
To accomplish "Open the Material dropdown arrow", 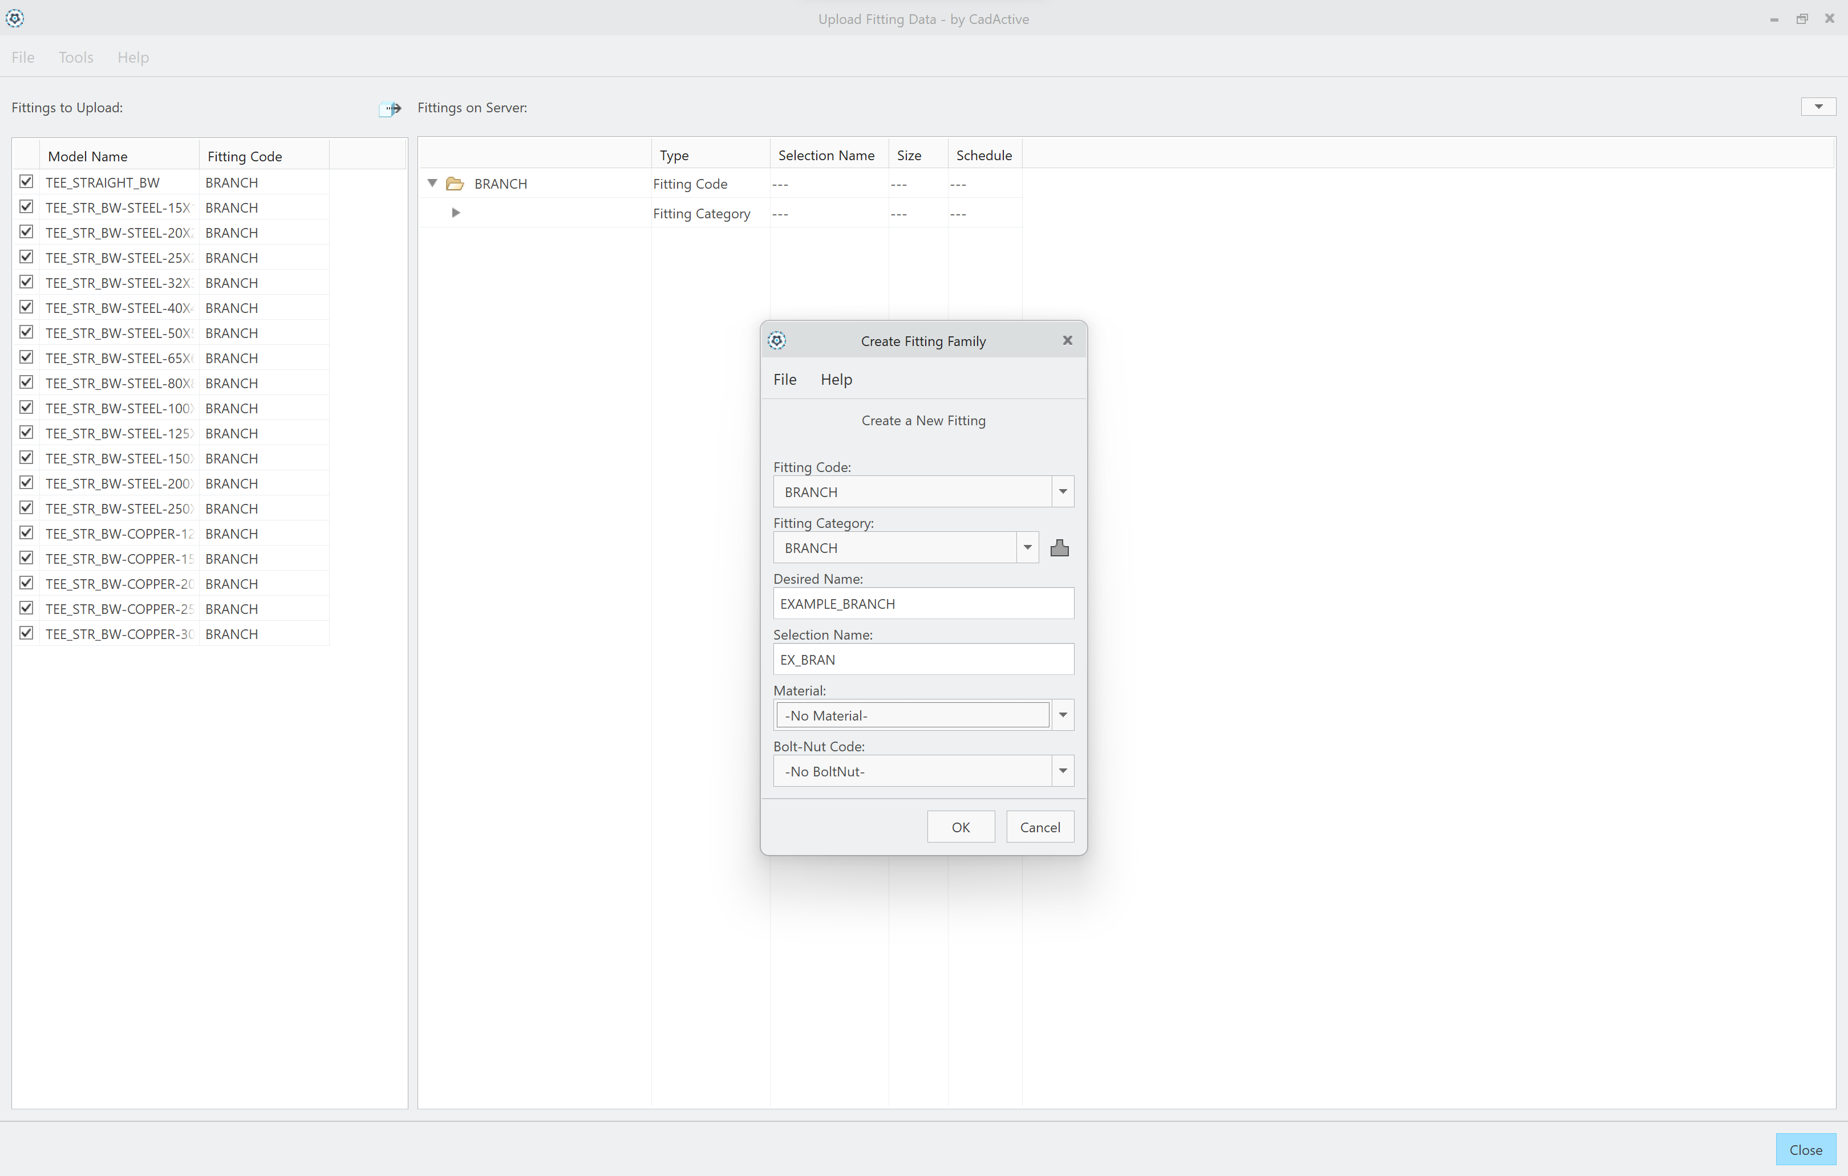I will coord(1062,715).
